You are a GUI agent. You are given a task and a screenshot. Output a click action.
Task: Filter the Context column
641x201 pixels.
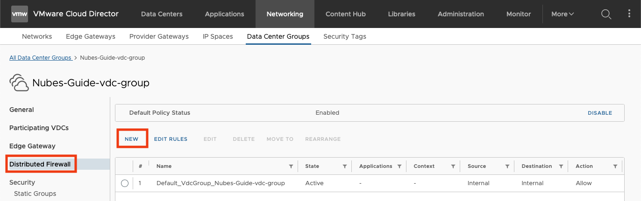point(453,166)
